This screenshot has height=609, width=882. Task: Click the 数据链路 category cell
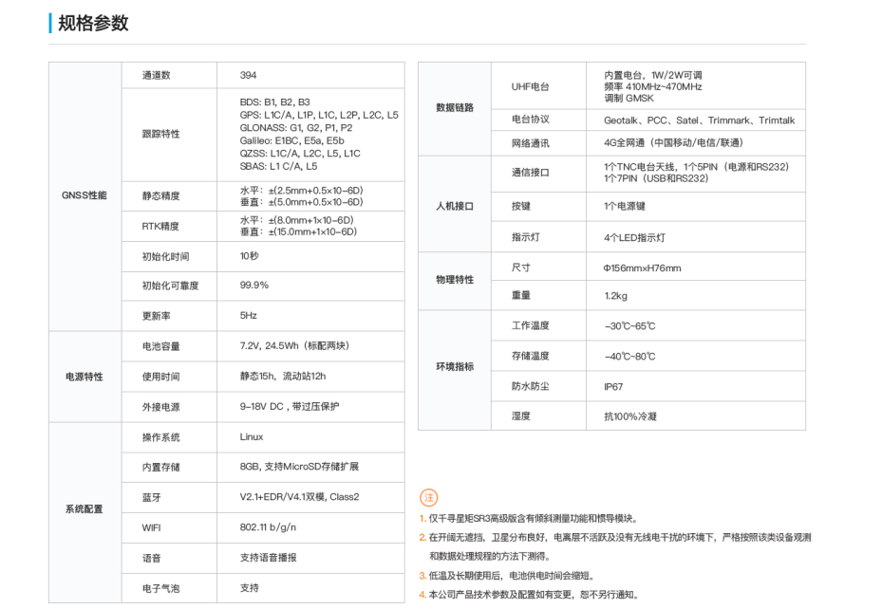pyautogui.click(x=455, y=108)
